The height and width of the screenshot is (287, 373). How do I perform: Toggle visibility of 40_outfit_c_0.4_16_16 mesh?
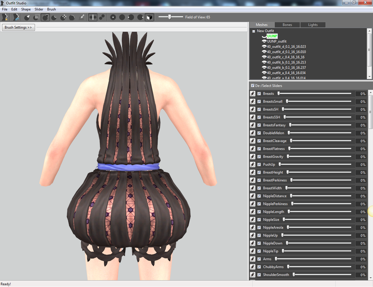pos(264,57)
